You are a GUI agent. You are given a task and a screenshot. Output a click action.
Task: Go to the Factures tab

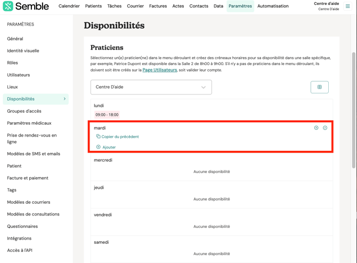click(158, 6)
